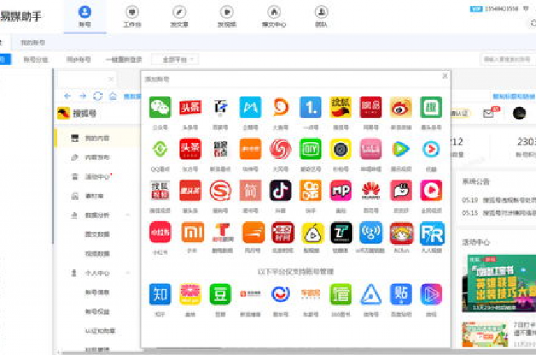Screen dimensions: 536x355
Task: Select the yellow 搜狐号 fox icon
Action: [341, 107]
